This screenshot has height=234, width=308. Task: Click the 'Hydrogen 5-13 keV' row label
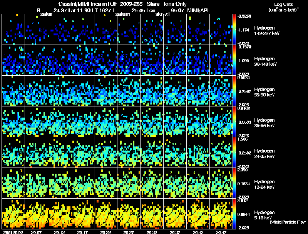click(264, 215)
